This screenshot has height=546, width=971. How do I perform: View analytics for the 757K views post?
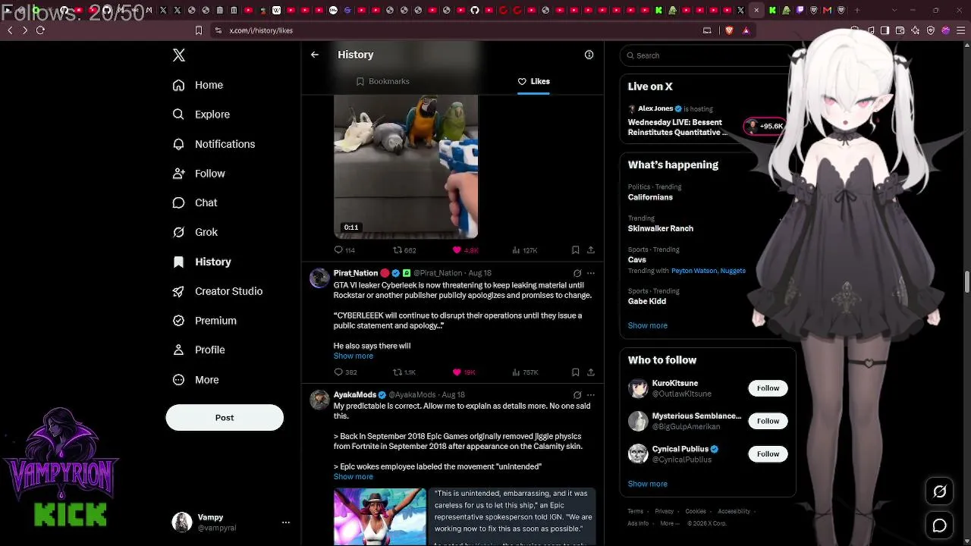point(525,372)
